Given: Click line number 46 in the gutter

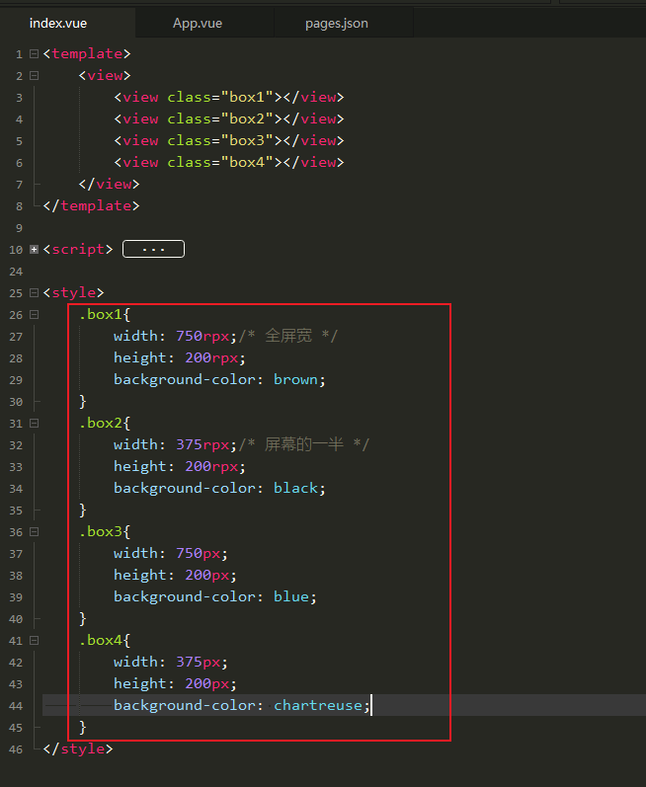Looking at the screenshot, I should click(x=16, y=749).
